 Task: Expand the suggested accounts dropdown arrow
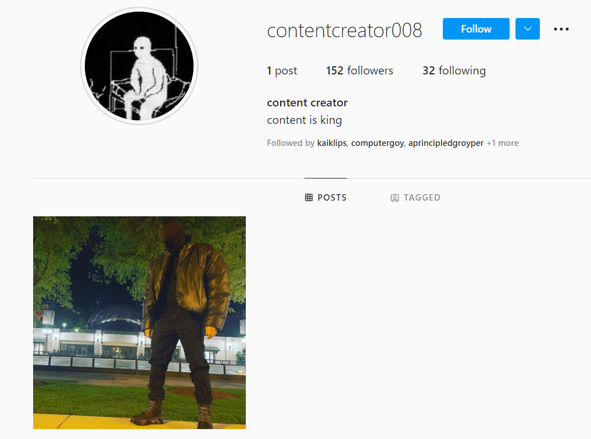[x=527, y=28]
